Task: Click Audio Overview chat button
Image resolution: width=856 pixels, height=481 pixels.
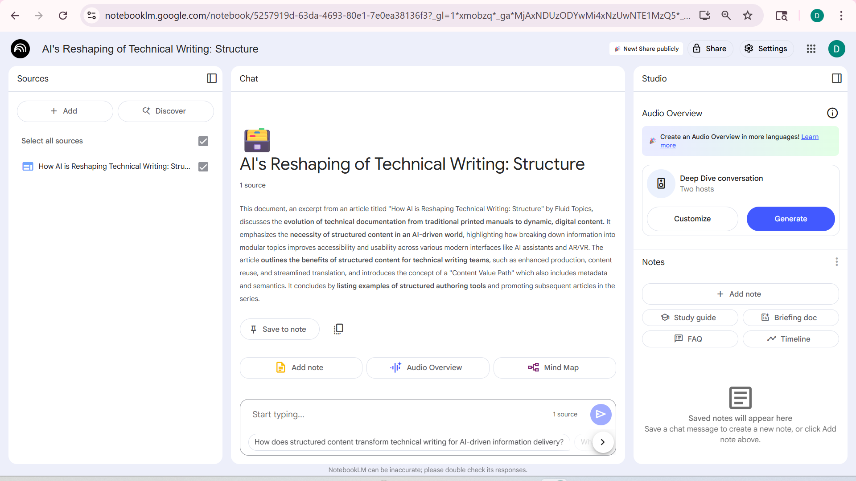Action: (x=428, y=368)
